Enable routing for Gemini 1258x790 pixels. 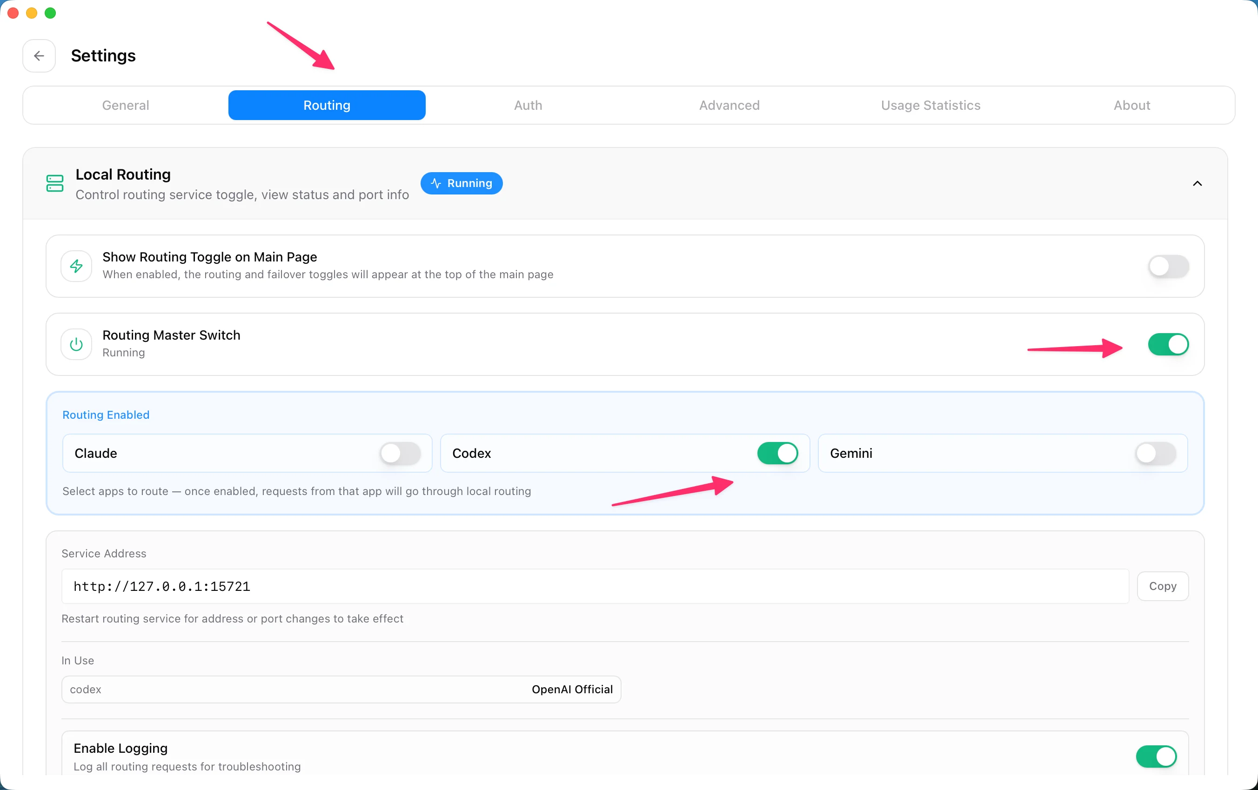point(1156,453)
